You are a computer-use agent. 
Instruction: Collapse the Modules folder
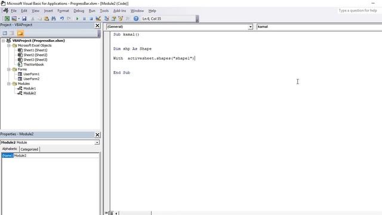tap(9, 84)
